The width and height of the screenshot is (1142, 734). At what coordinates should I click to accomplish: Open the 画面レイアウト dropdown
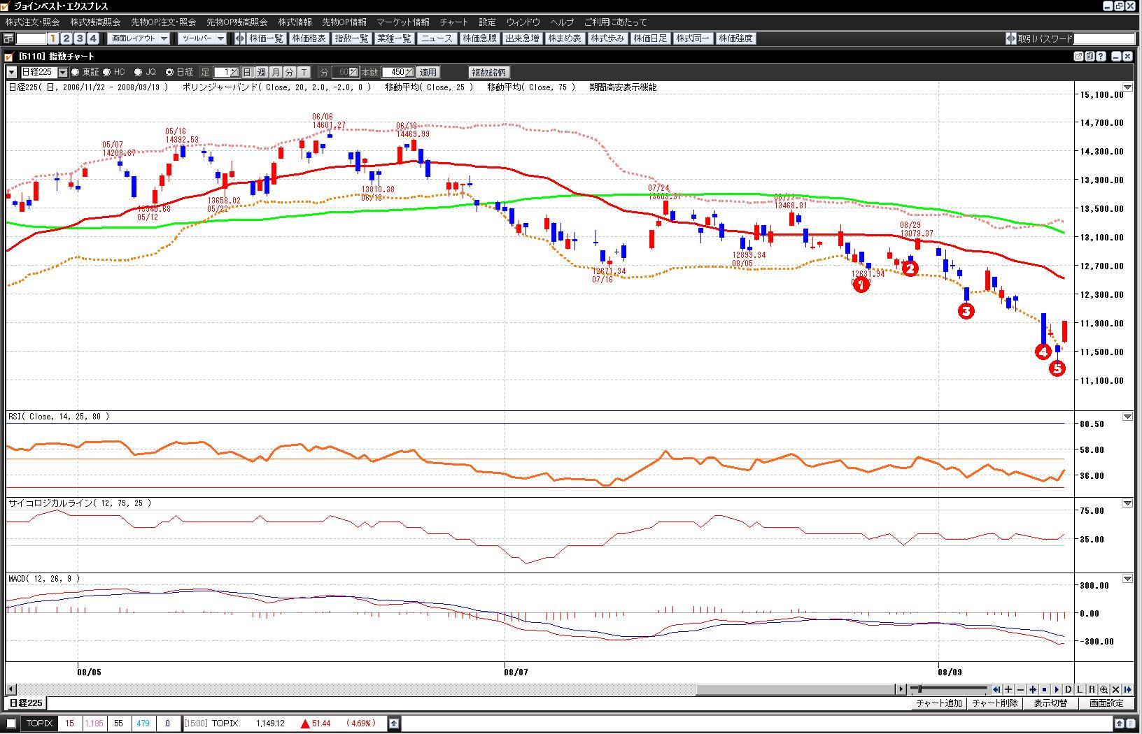[140, 38]
